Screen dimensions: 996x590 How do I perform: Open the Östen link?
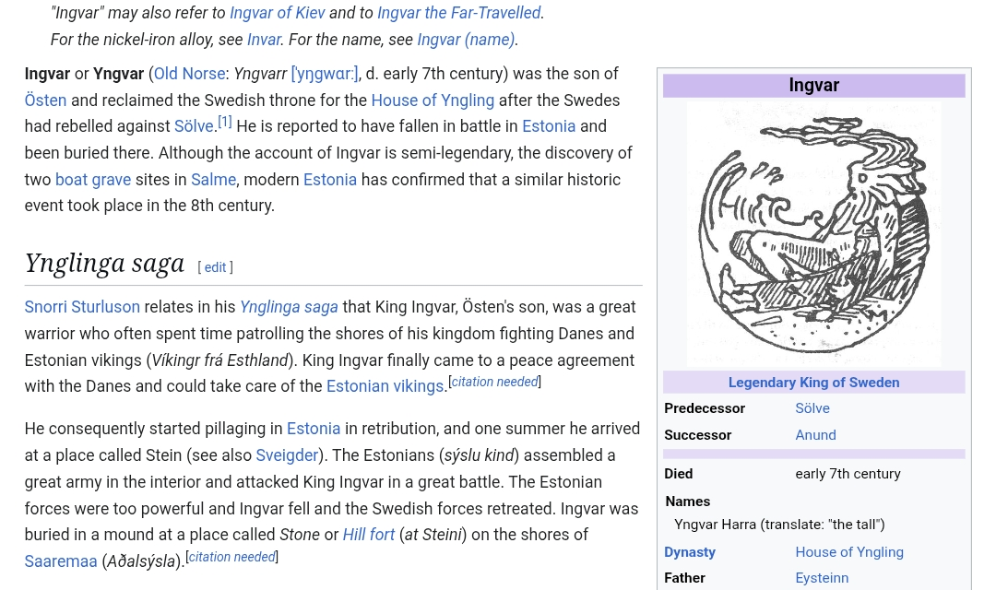click(45, 100)
